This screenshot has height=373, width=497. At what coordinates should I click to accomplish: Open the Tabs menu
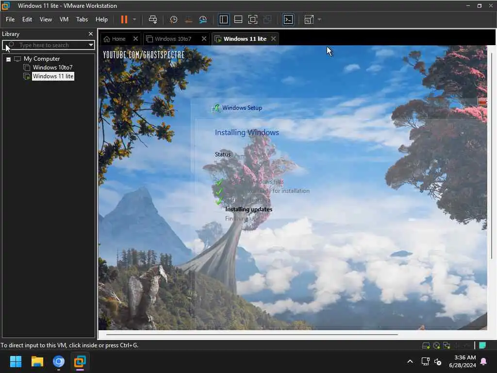click(82, 19)
